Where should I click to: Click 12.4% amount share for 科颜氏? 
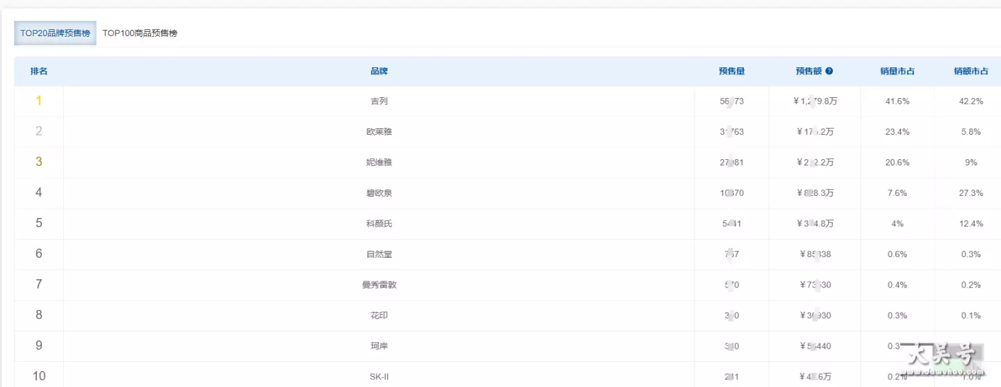[x=971, y=224]
